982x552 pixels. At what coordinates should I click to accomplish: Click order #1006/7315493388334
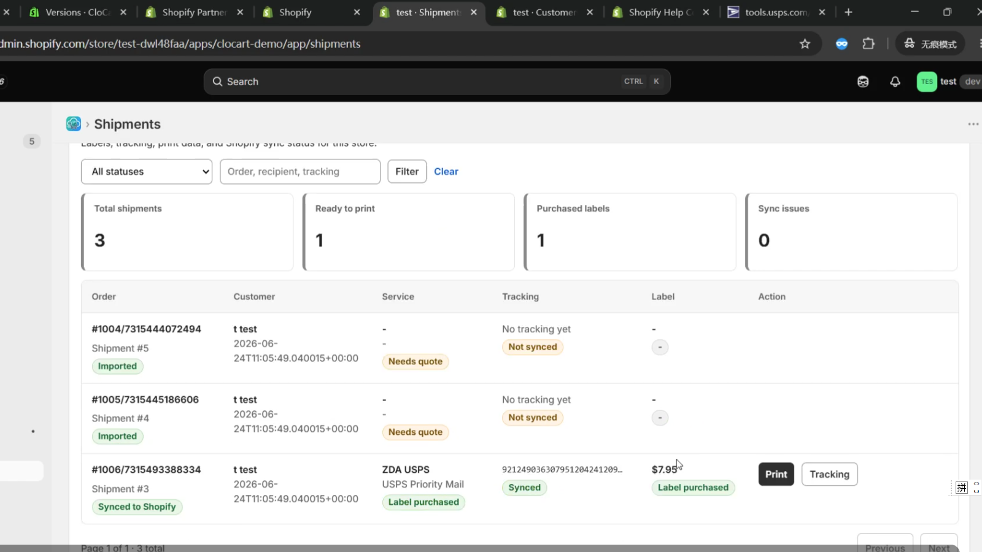tap(147, 470)
